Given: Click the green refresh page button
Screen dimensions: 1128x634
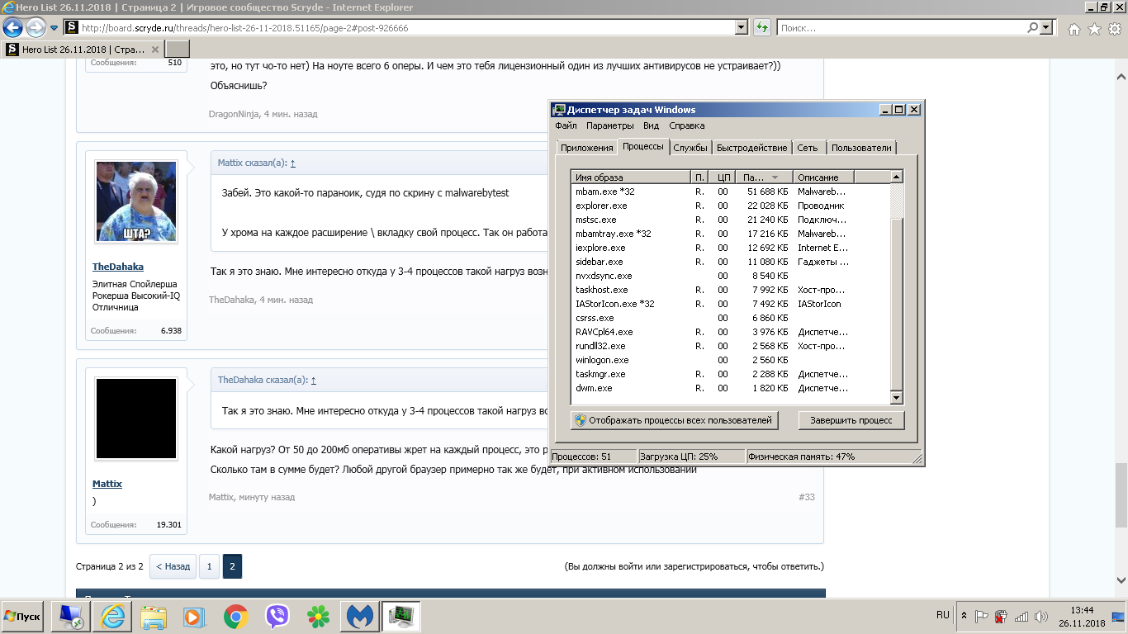Looking at the screenshot, I should point(762,27).
